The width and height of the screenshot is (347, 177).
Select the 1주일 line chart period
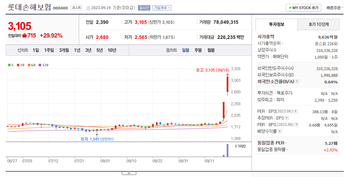(49, 50)
